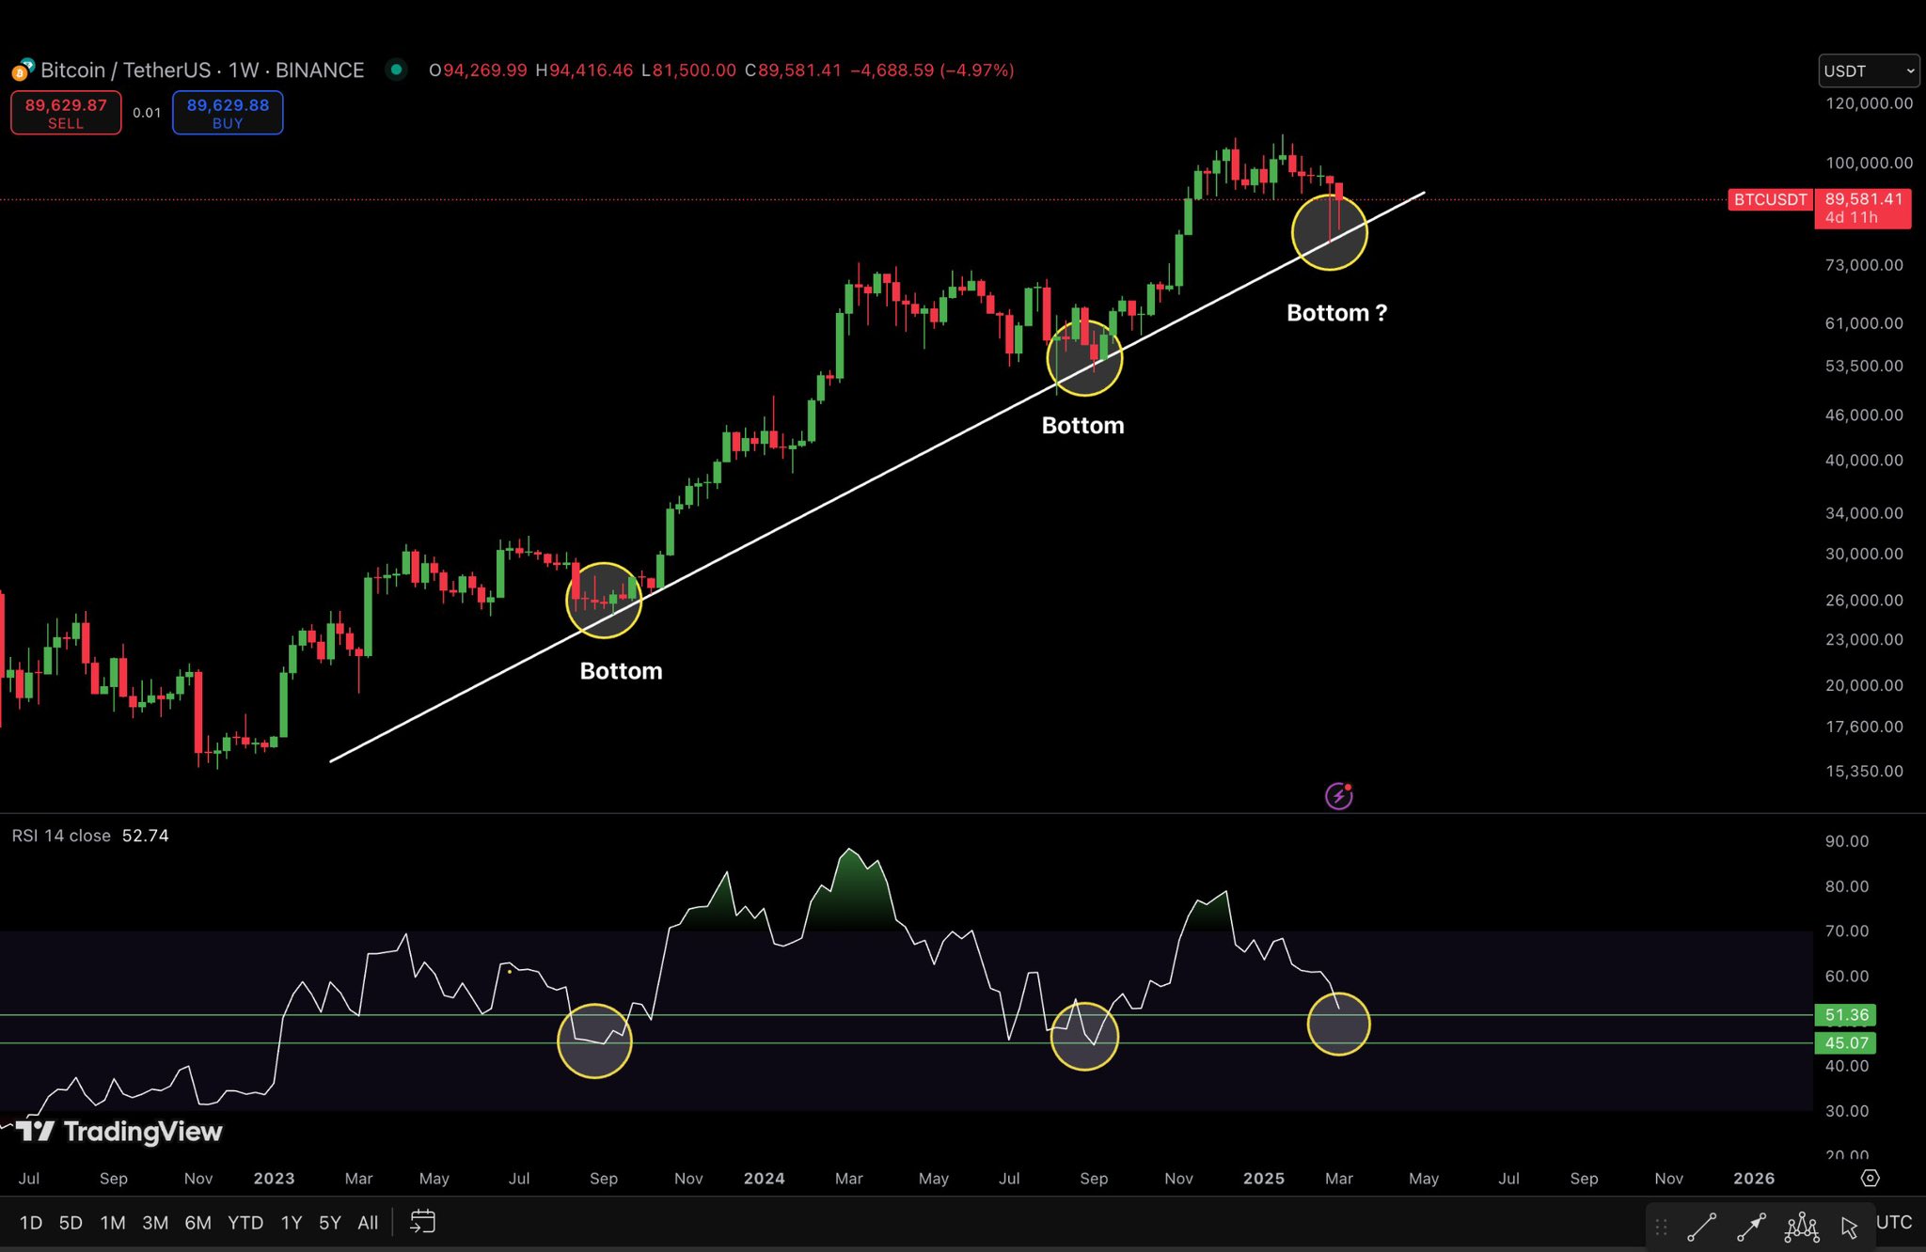The image size is (1926, 1252).
Task: Select the arrow line drawing tool
Action: (1751, 1227)
